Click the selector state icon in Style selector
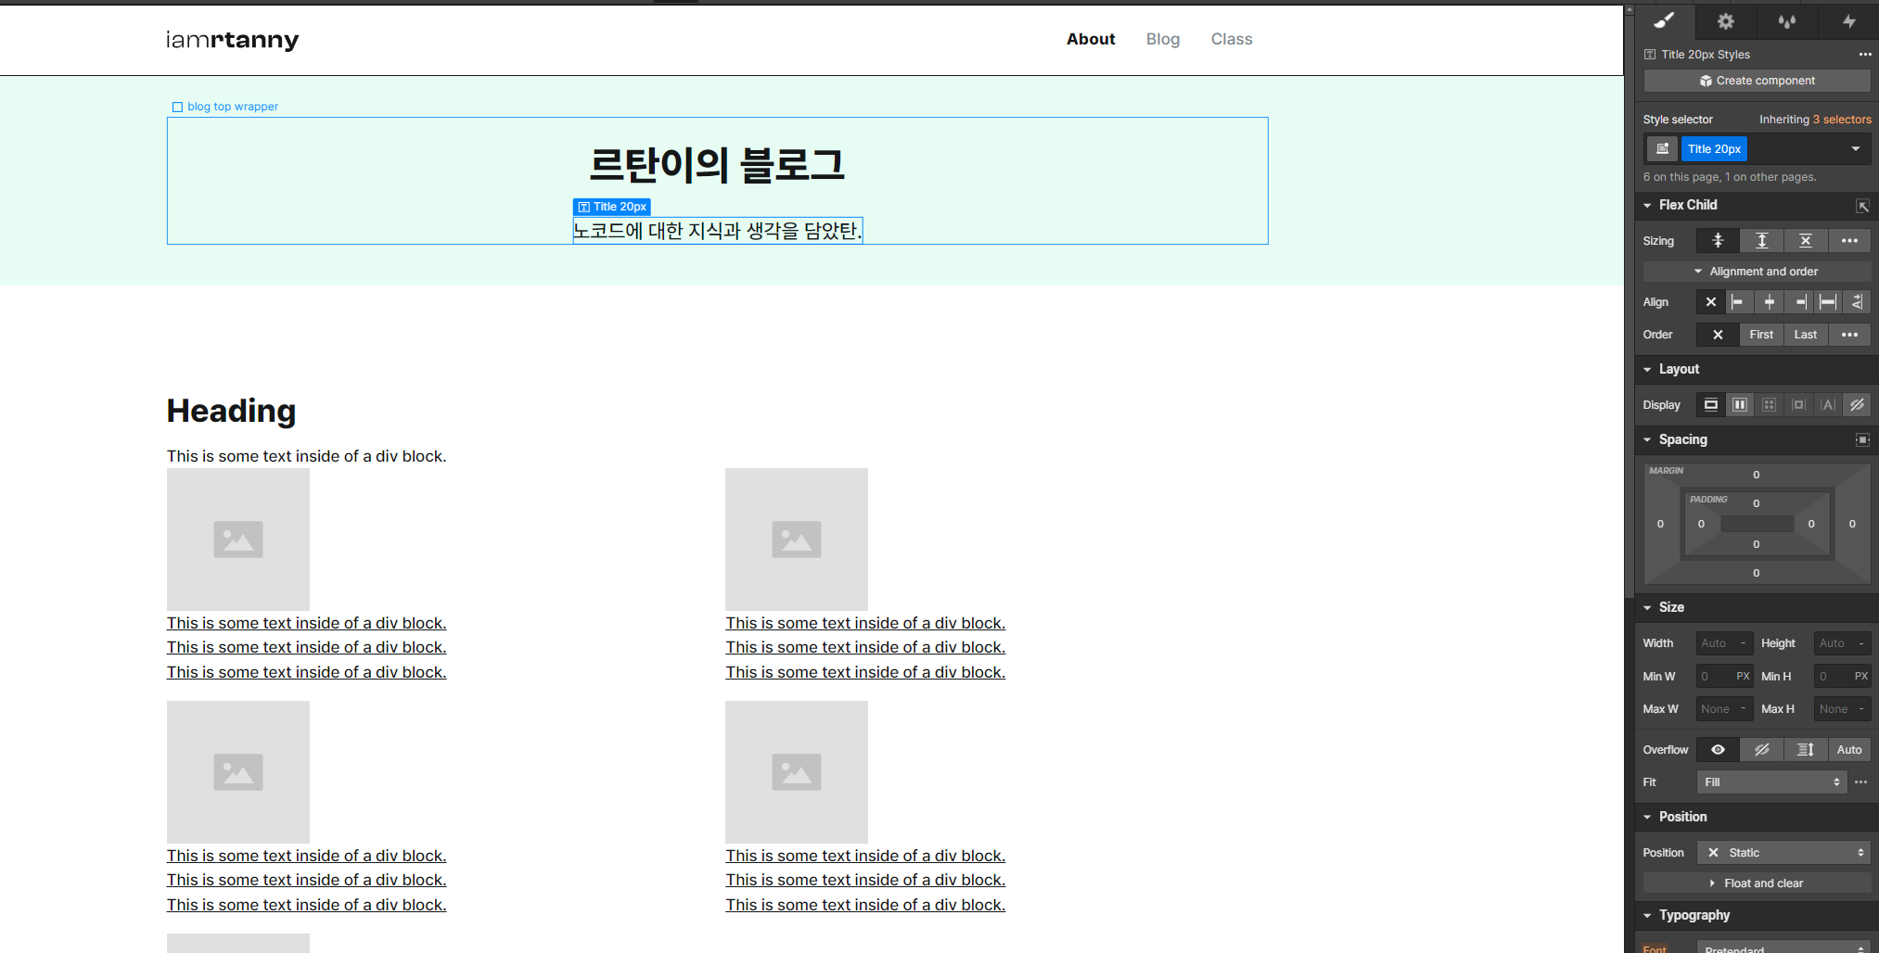 click(x=1662, y=148)
